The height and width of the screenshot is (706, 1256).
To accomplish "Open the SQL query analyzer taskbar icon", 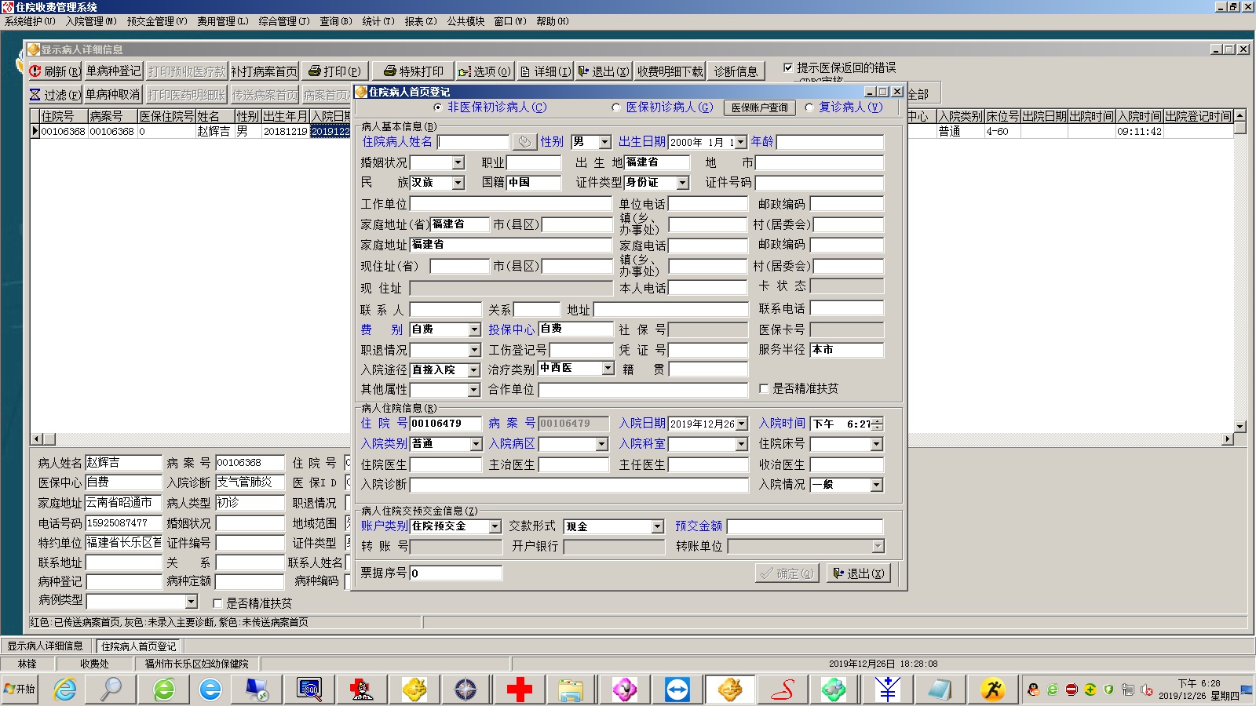I will [309, 690].
